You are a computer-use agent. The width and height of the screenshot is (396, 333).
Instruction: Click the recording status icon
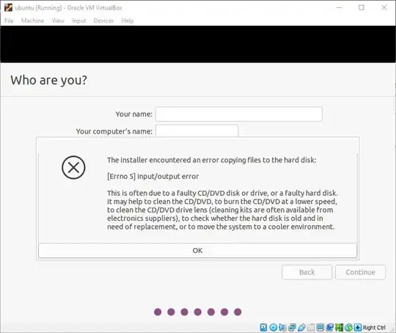(329, 327)
